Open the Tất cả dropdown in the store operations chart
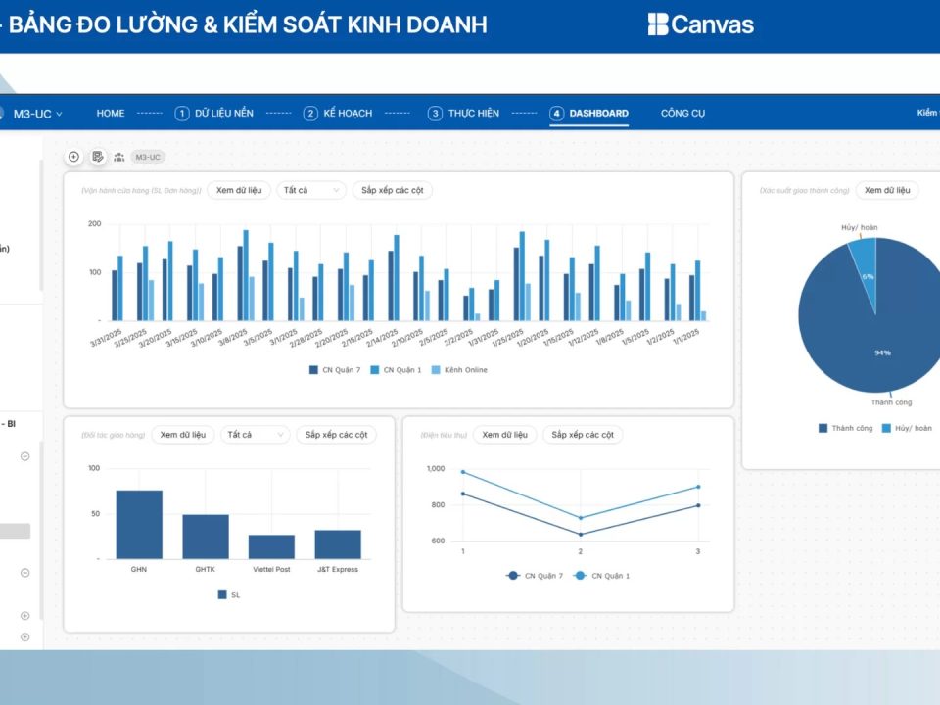 [311, 190]
